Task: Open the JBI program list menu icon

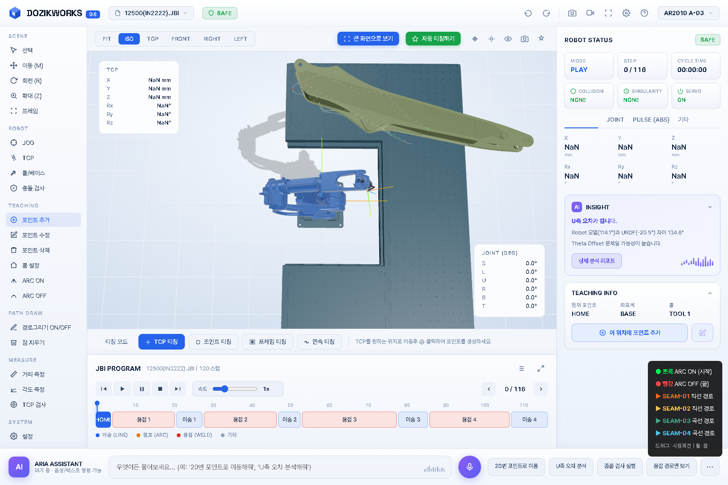Action: [x=521, y=368]
